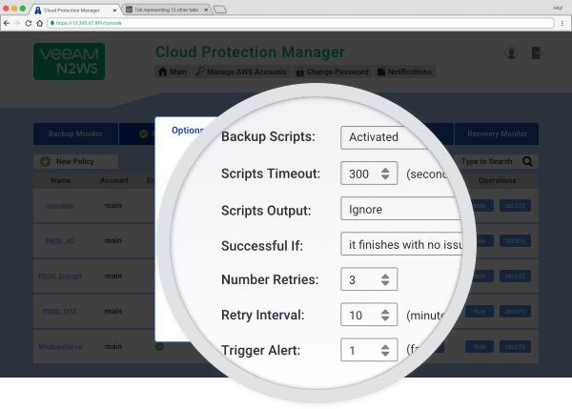Image resolution: width=572 pixels, height=409 pixels.
Task: Click the Trigger Alert stepper arrows
Action: click(x=385, y=350)
